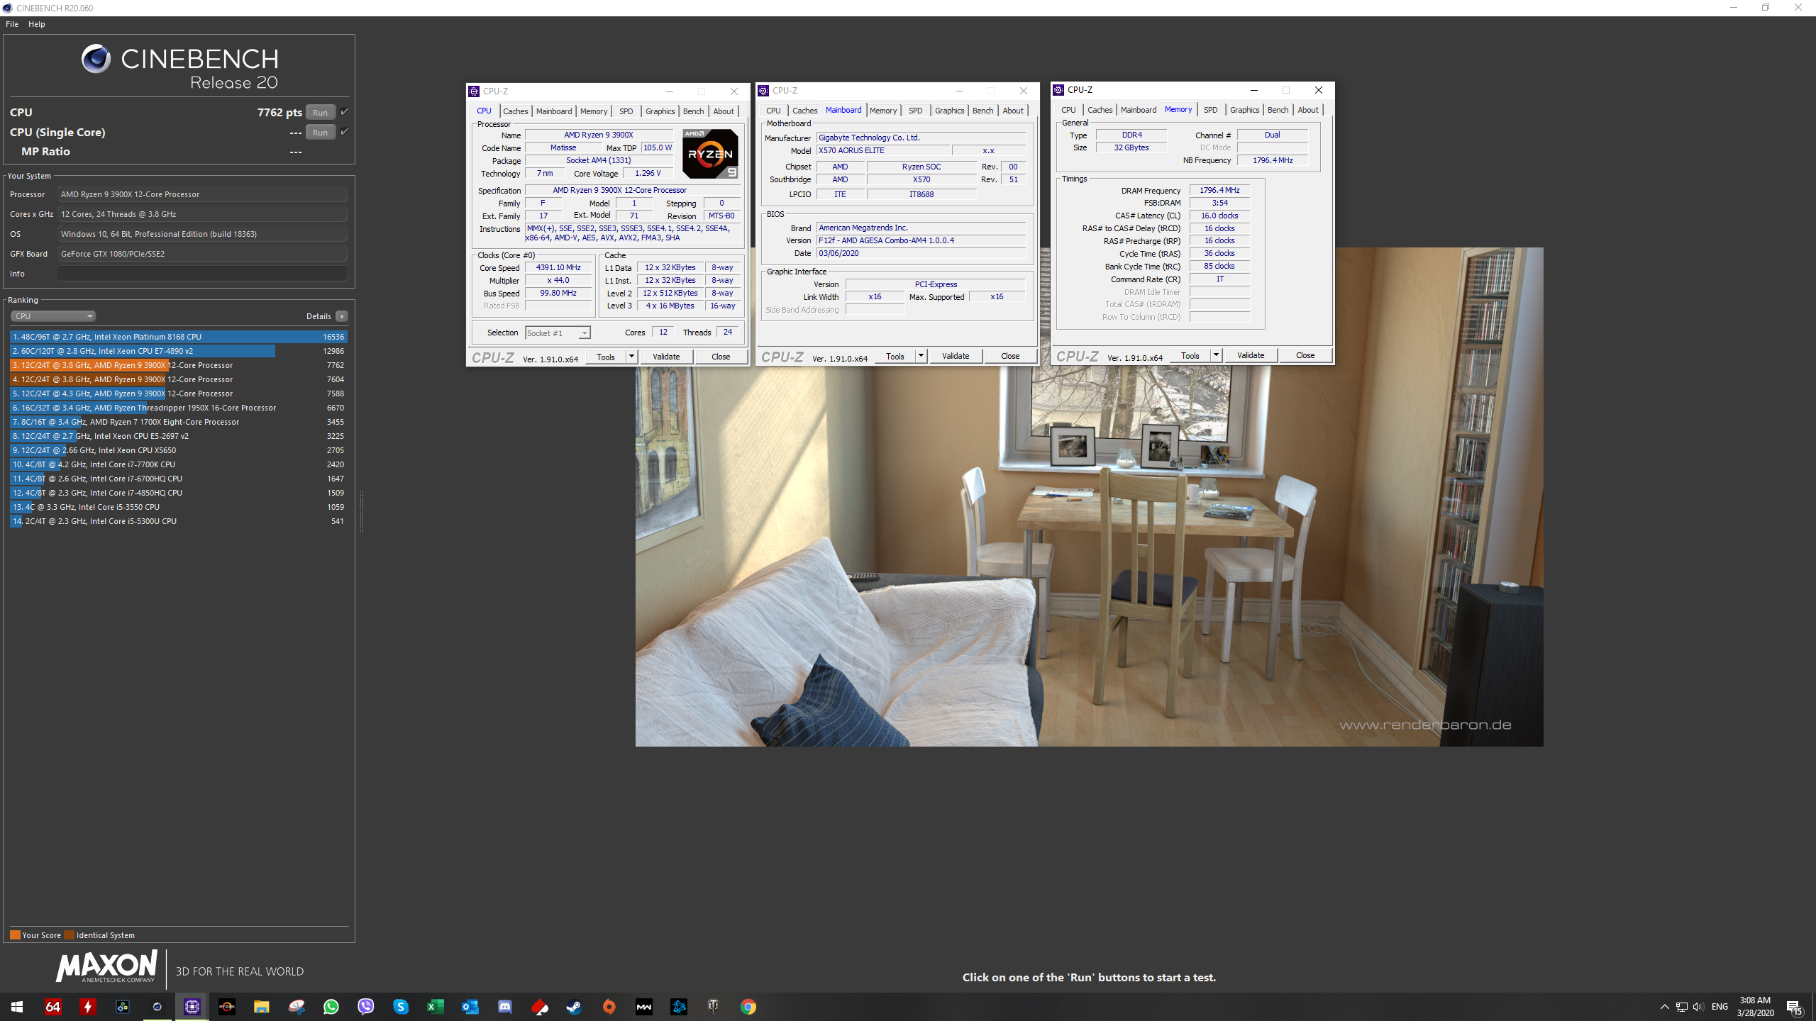Image resolution: width=1816 pixels, height=1021 pixels.
Task: Open Steam from the taskbar
Action: 574,1006
